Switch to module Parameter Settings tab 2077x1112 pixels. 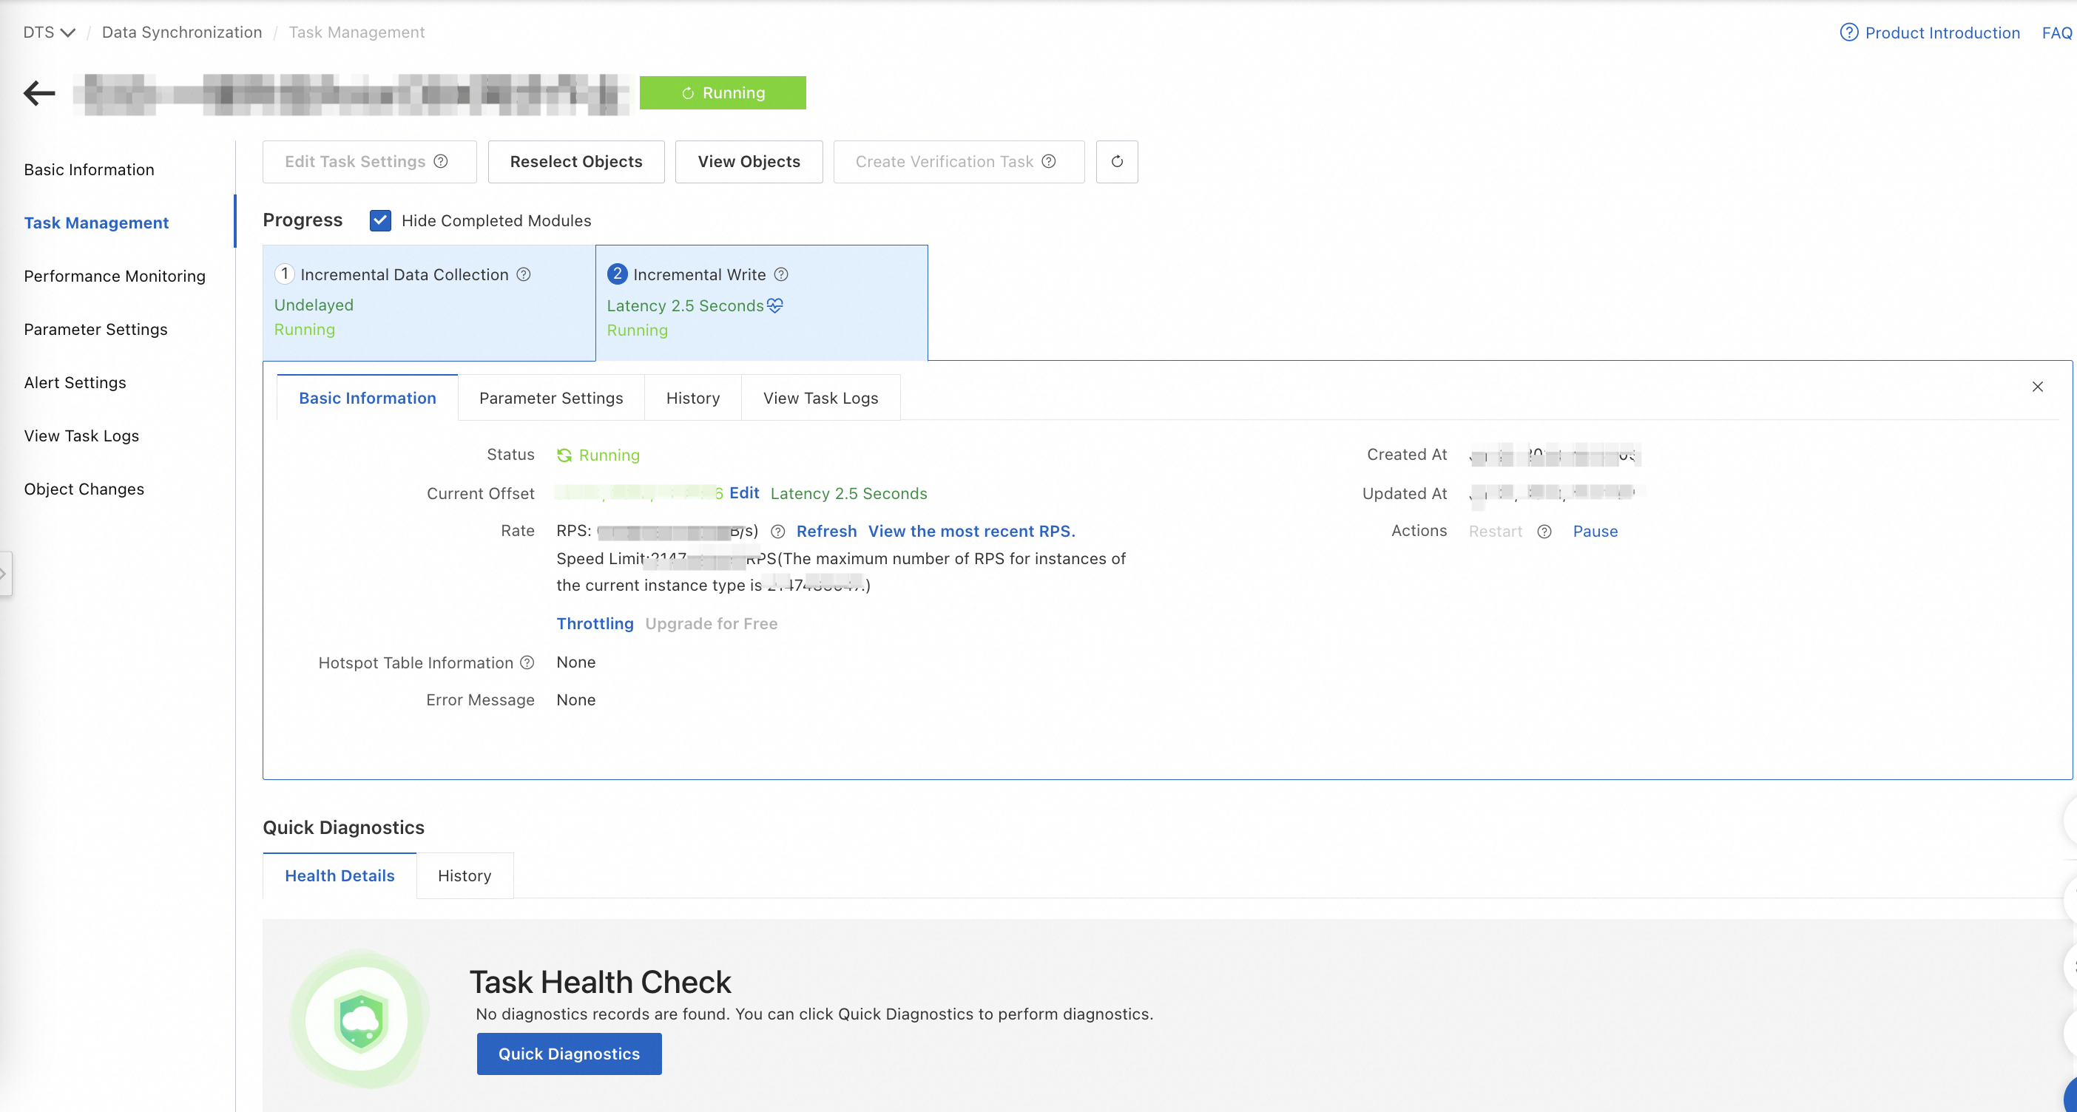pos(551,398)
